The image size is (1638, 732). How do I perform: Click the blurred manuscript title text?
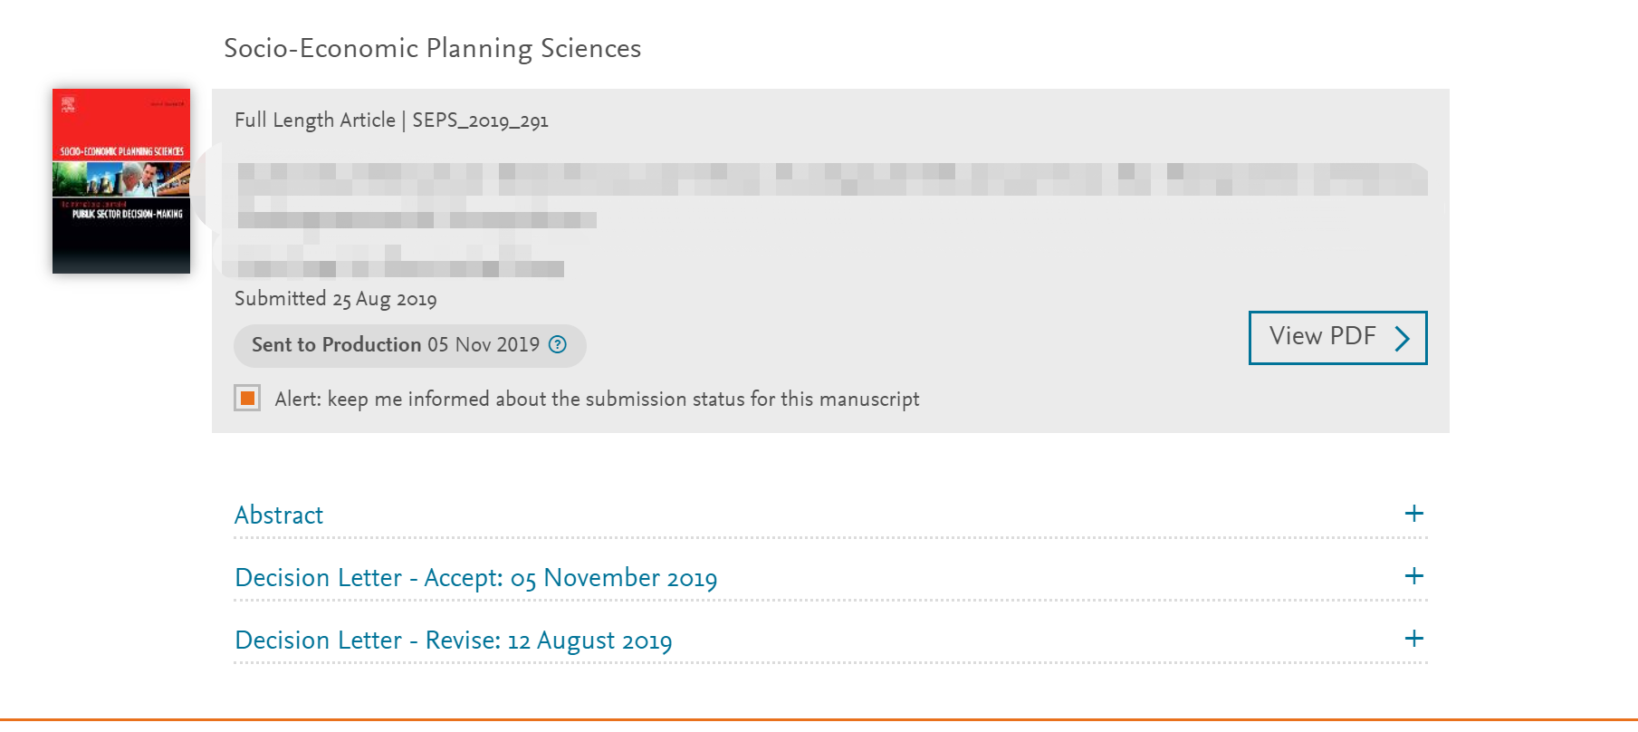(x=832, y=196)
